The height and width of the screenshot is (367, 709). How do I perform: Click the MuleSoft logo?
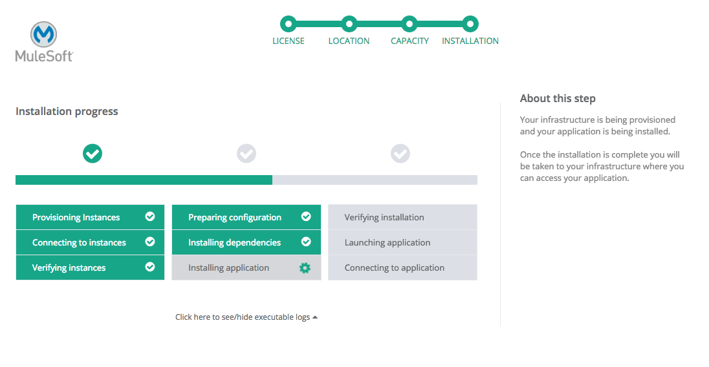click(44, 42)
